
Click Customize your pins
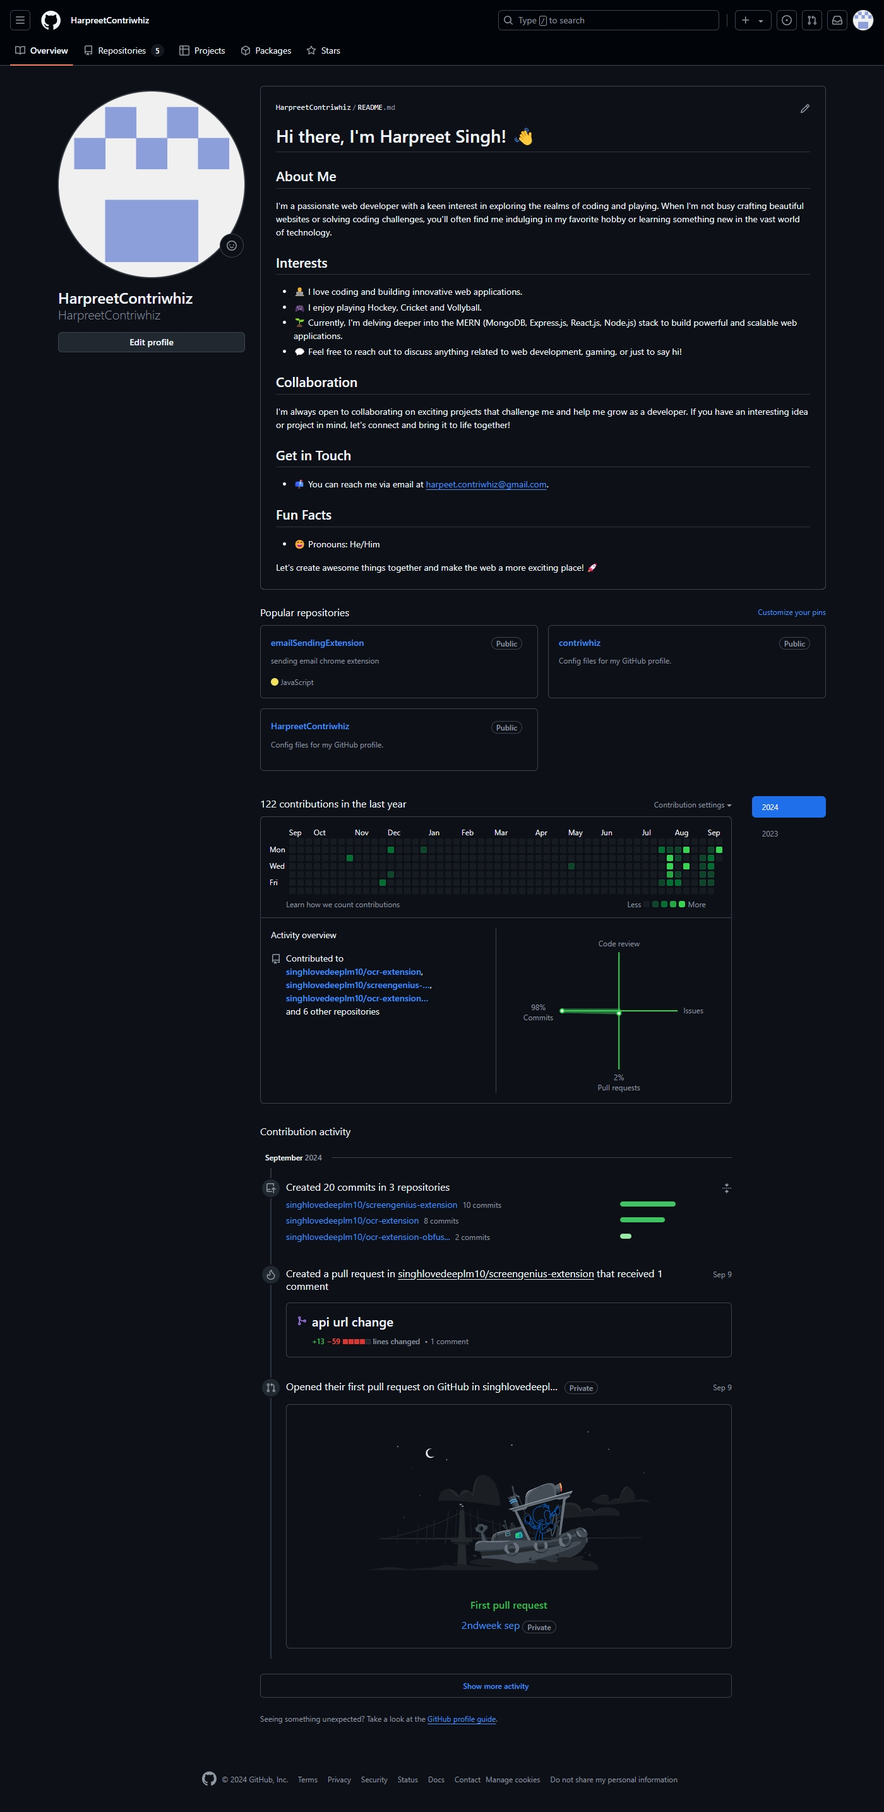point(791,612)
